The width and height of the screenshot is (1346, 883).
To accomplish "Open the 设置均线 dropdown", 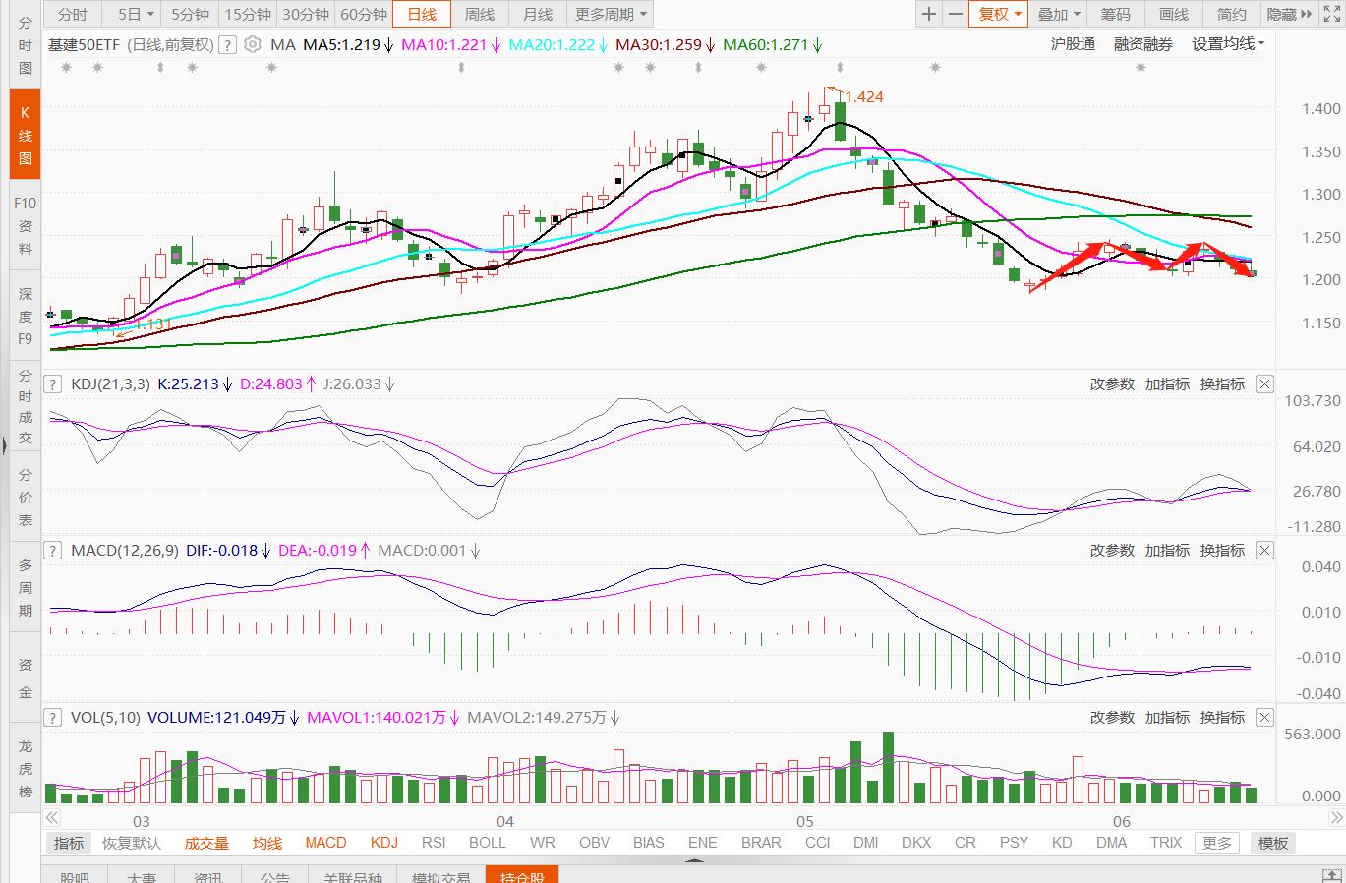I will point(1228,44).
